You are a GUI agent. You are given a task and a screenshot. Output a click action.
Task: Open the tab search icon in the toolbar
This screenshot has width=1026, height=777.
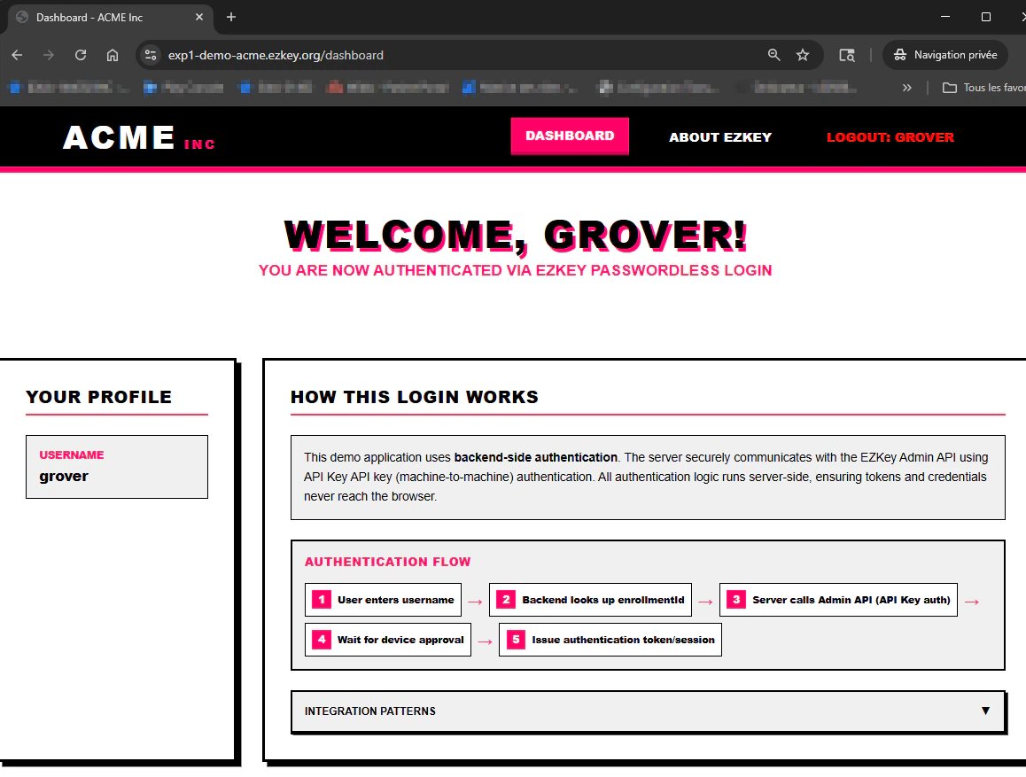tap(847, 55)
